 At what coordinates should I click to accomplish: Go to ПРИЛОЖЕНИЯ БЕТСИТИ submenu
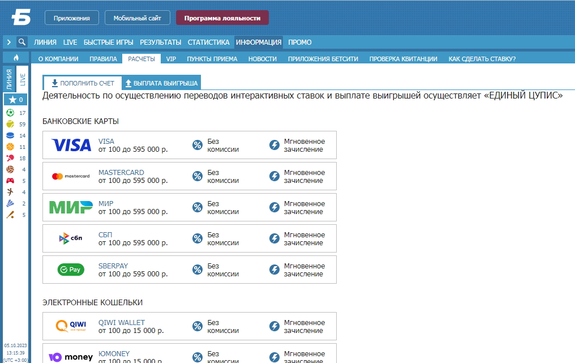point(323,59)
